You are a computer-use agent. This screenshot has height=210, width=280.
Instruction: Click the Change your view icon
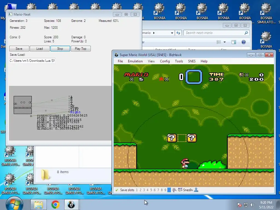point(218,42)
